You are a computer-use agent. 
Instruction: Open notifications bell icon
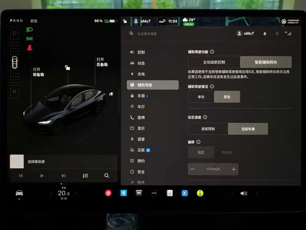[265, 34]
